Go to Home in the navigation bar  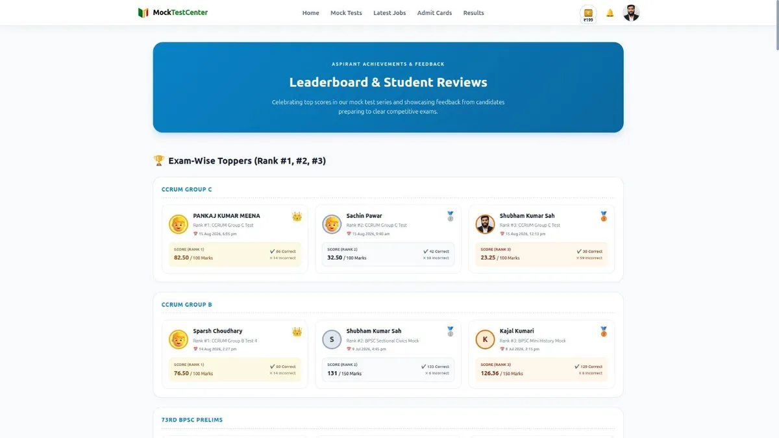pos(311,13)
